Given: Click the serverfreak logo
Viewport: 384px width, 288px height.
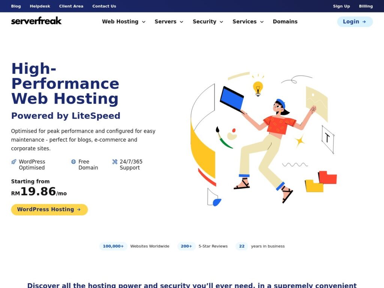Looking at the screenshot, I should pos(36,21).
